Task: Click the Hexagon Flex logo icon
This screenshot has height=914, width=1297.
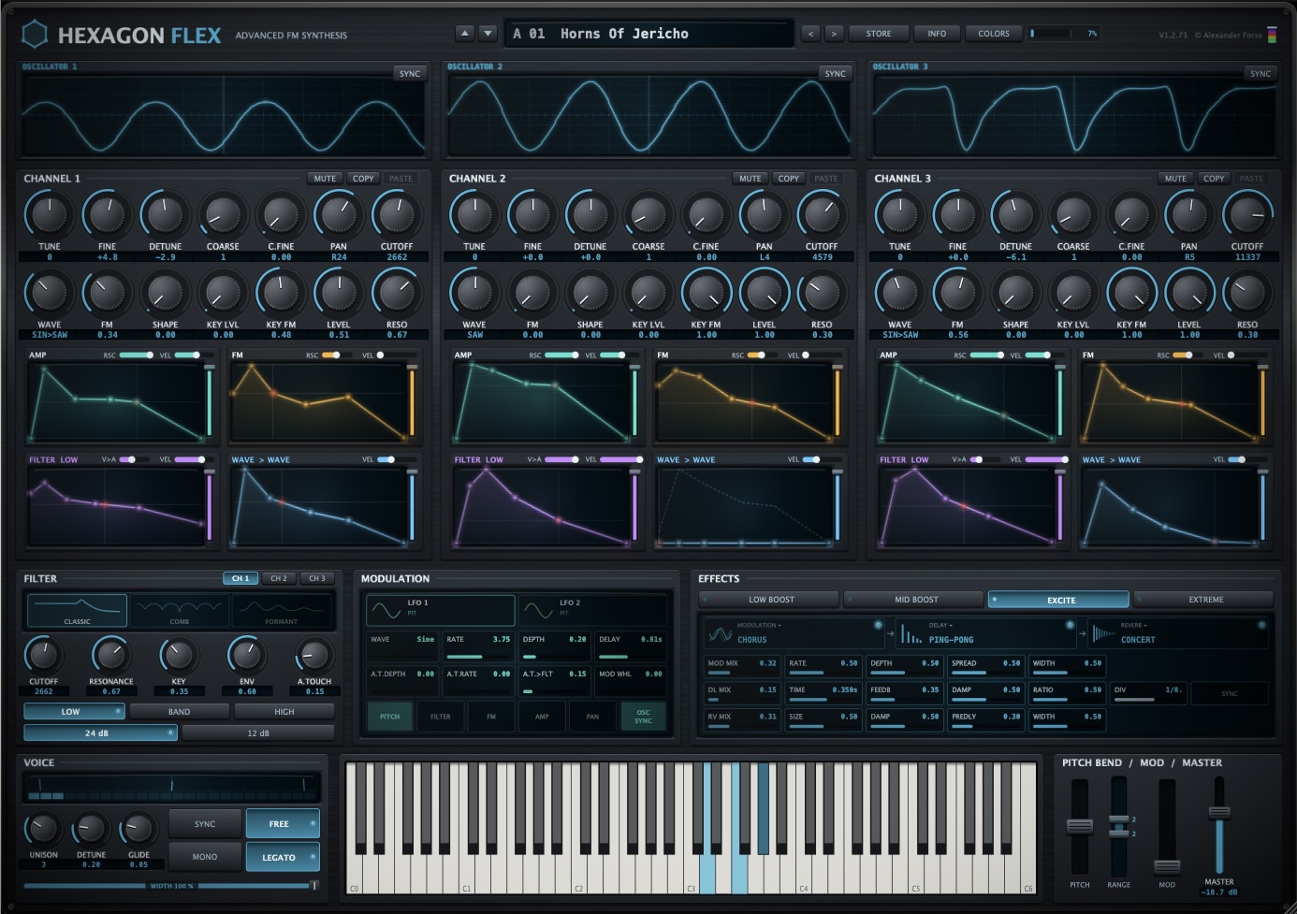Action: click(x=35, y=35)
